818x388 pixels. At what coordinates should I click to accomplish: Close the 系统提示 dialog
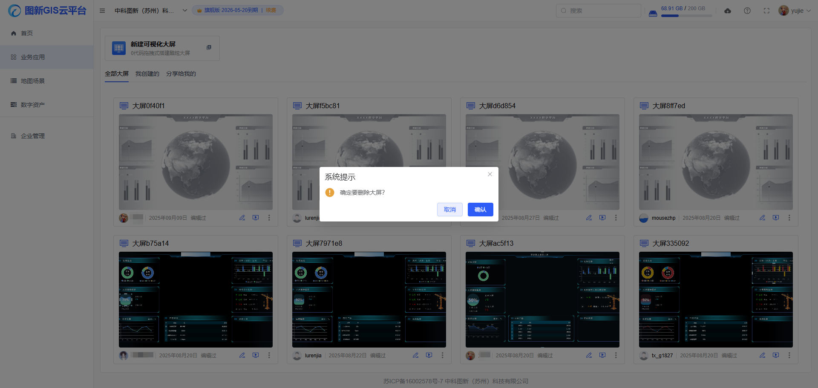tap(490, 174)
